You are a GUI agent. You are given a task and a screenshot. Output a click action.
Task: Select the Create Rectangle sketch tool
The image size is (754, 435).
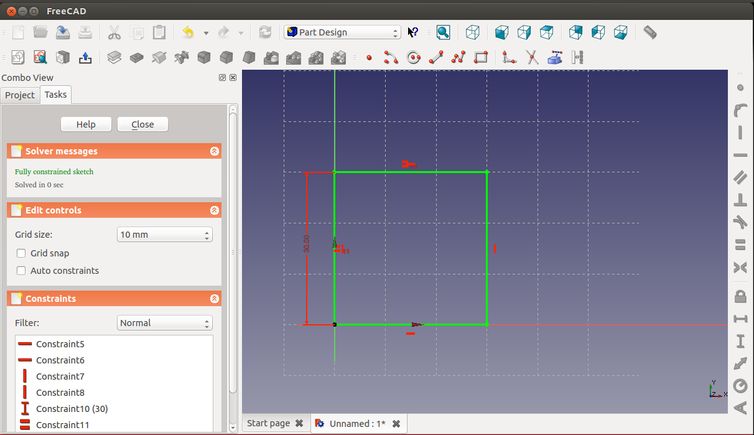coord(480,58)
